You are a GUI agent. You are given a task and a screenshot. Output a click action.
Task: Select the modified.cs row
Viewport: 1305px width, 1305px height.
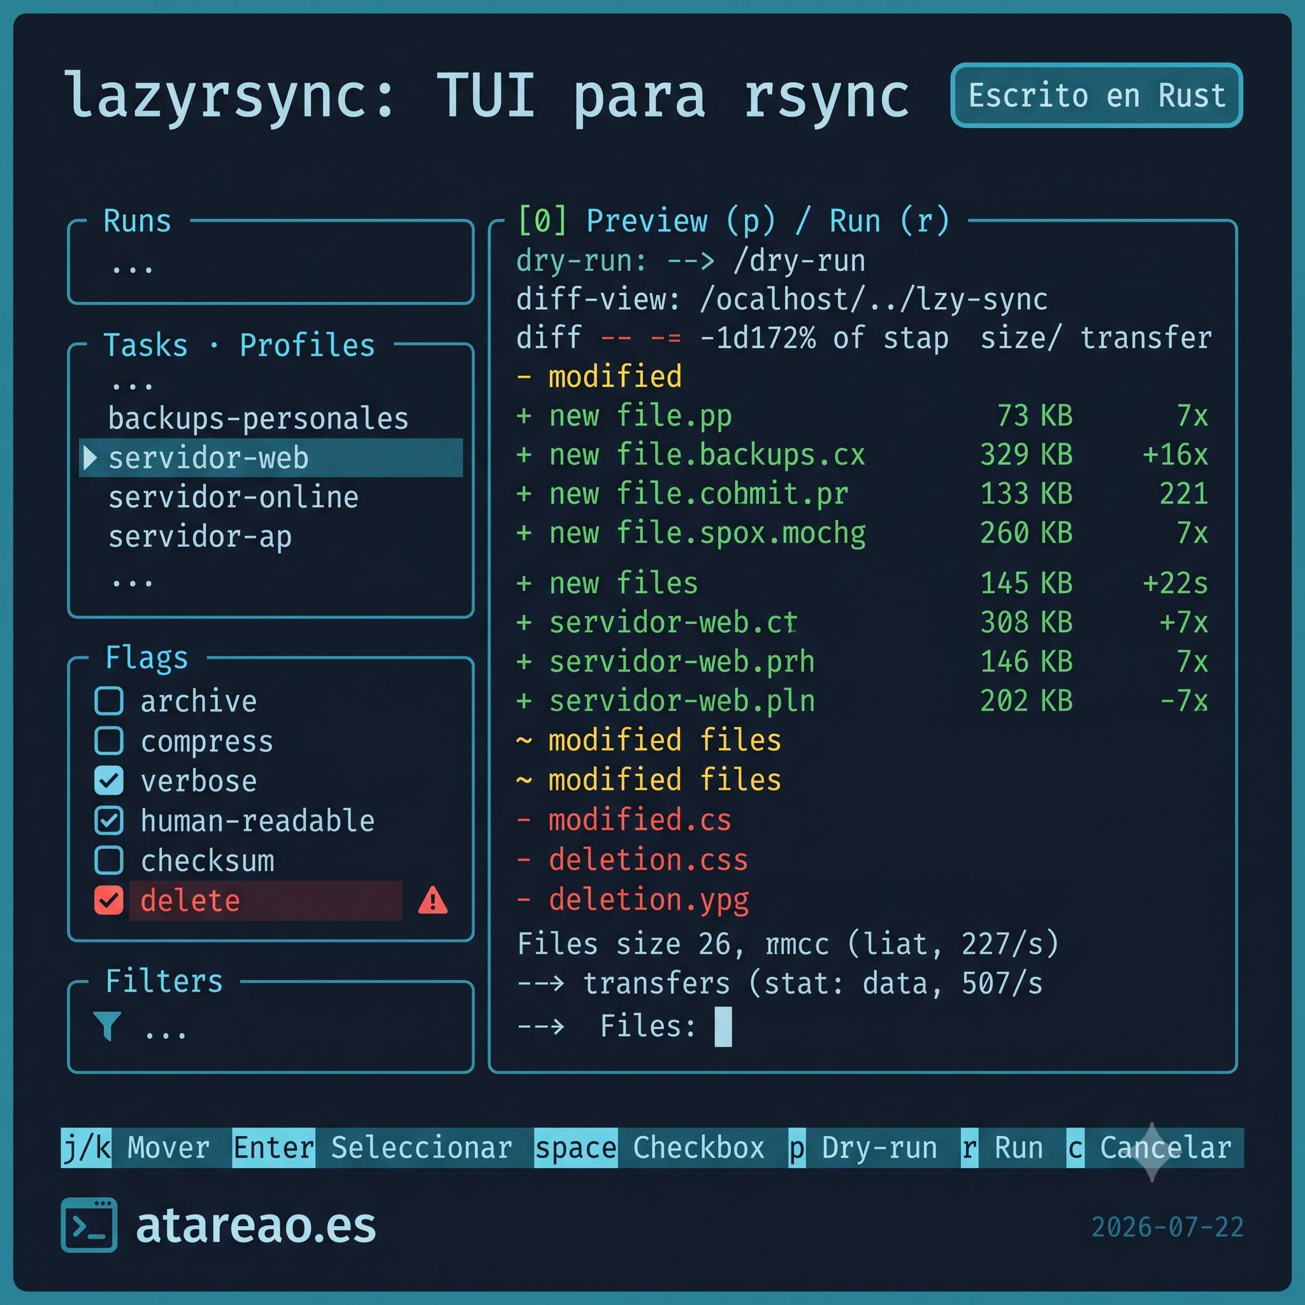(x=623, y=820)
